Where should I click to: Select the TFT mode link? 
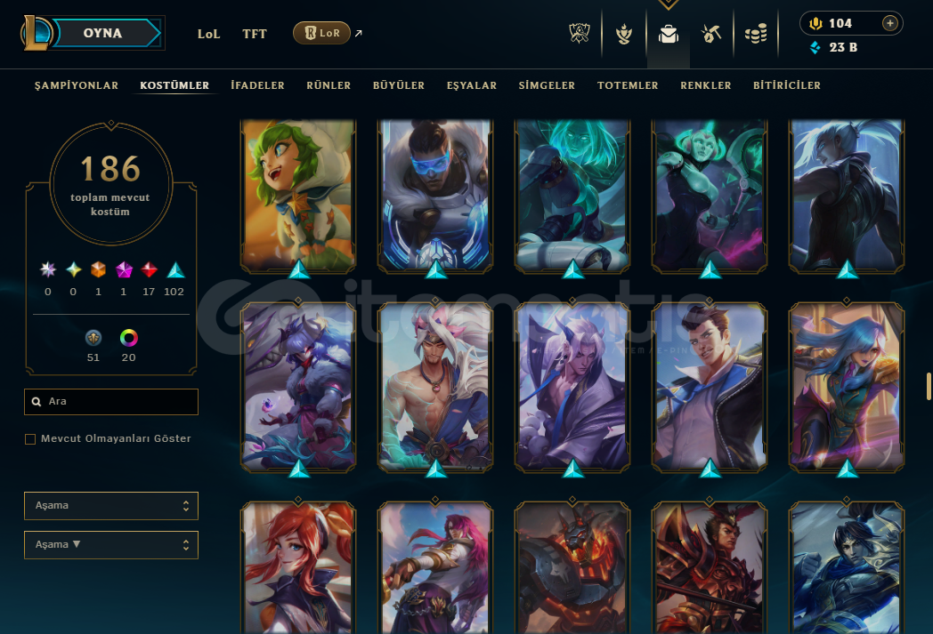coord(255,34)
